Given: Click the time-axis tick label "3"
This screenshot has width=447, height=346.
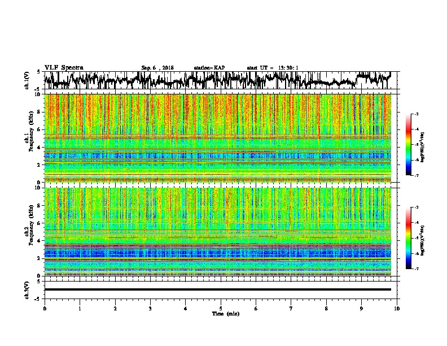Looking at the screenshot, I should pyautogui.click(x=150, y=309).
